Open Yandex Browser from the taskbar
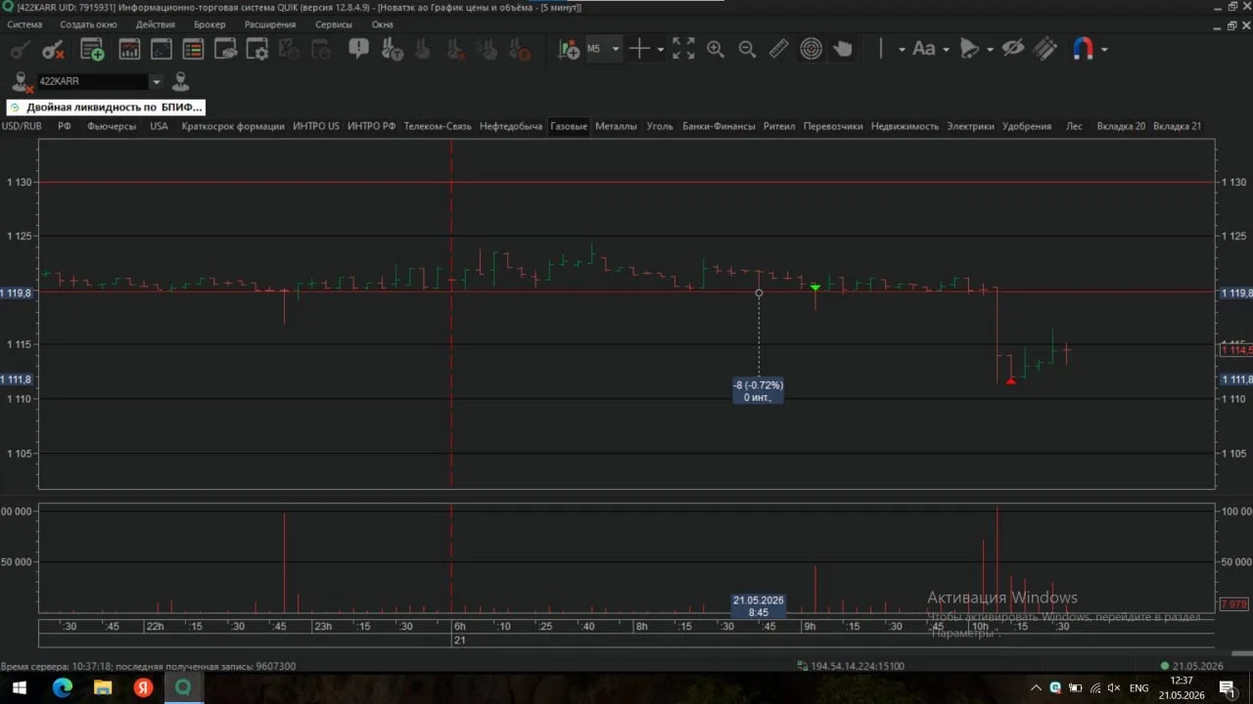 143,688
